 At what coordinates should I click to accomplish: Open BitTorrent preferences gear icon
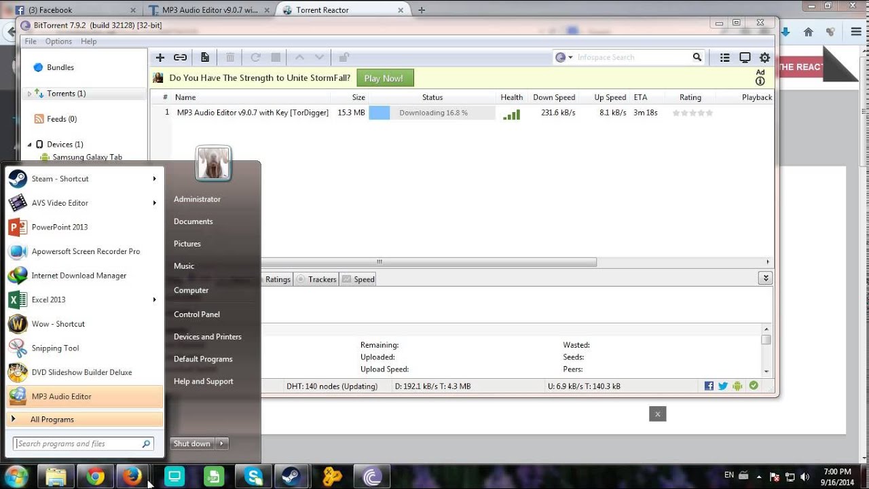pyautogui.click(x=765, y=58)
